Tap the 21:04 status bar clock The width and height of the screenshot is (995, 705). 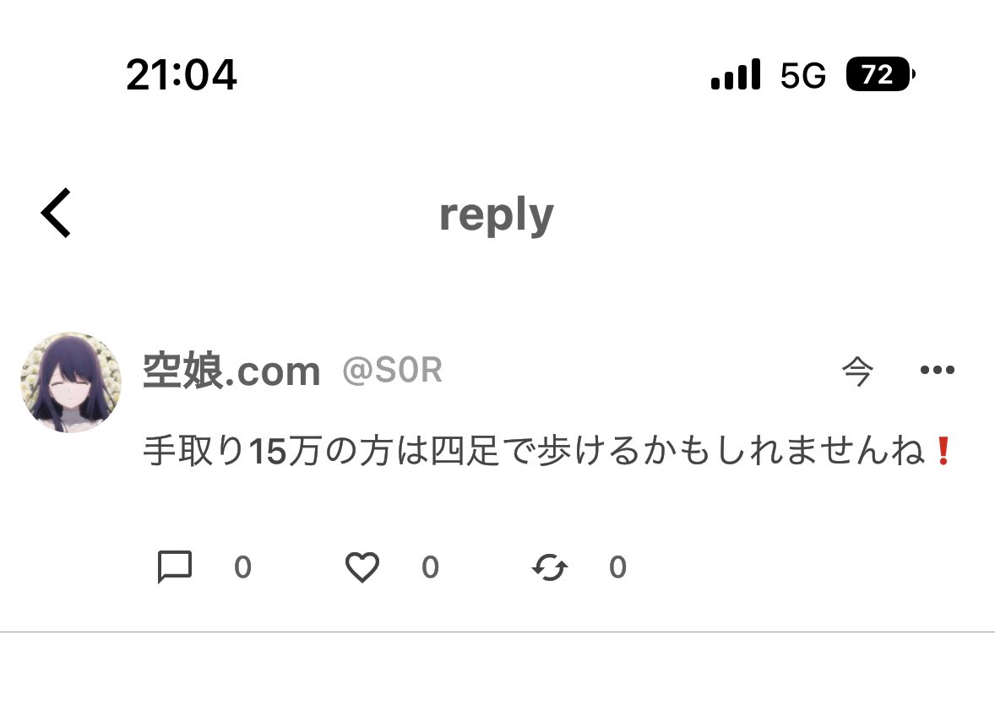point(182,75)
